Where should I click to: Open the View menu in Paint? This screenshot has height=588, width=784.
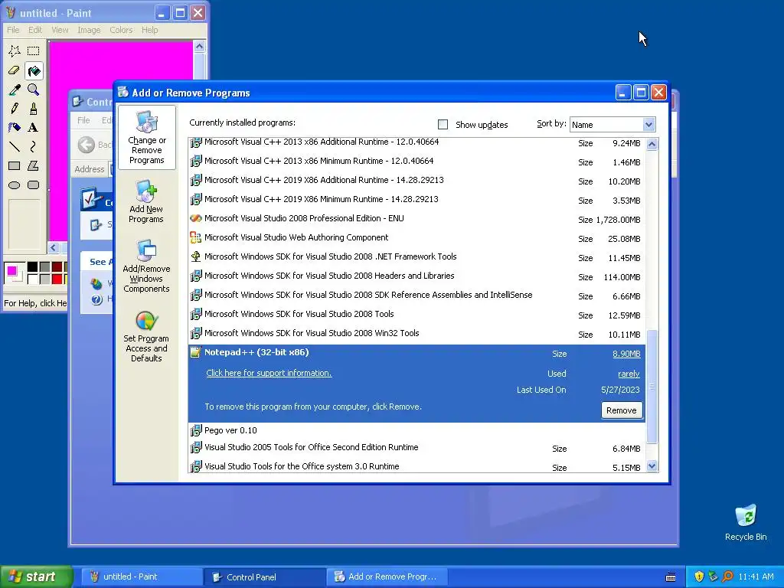(x=60, y=30)
